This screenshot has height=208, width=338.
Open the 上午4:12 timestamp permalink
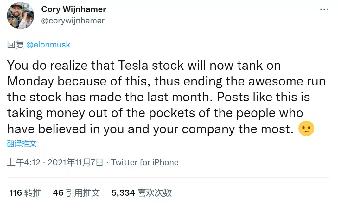click(24, 162)
